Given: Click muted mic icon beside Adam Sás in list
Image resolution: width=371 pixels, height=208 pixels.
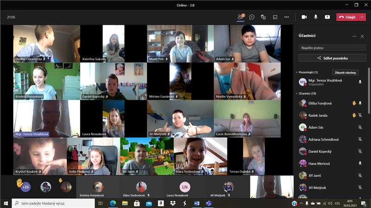Looking at the screenshot, I should coord(360,128).
